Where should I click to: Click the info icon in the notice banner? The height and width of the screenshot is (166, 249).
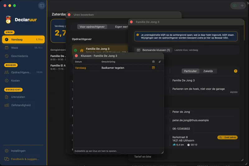click(138, 35)
